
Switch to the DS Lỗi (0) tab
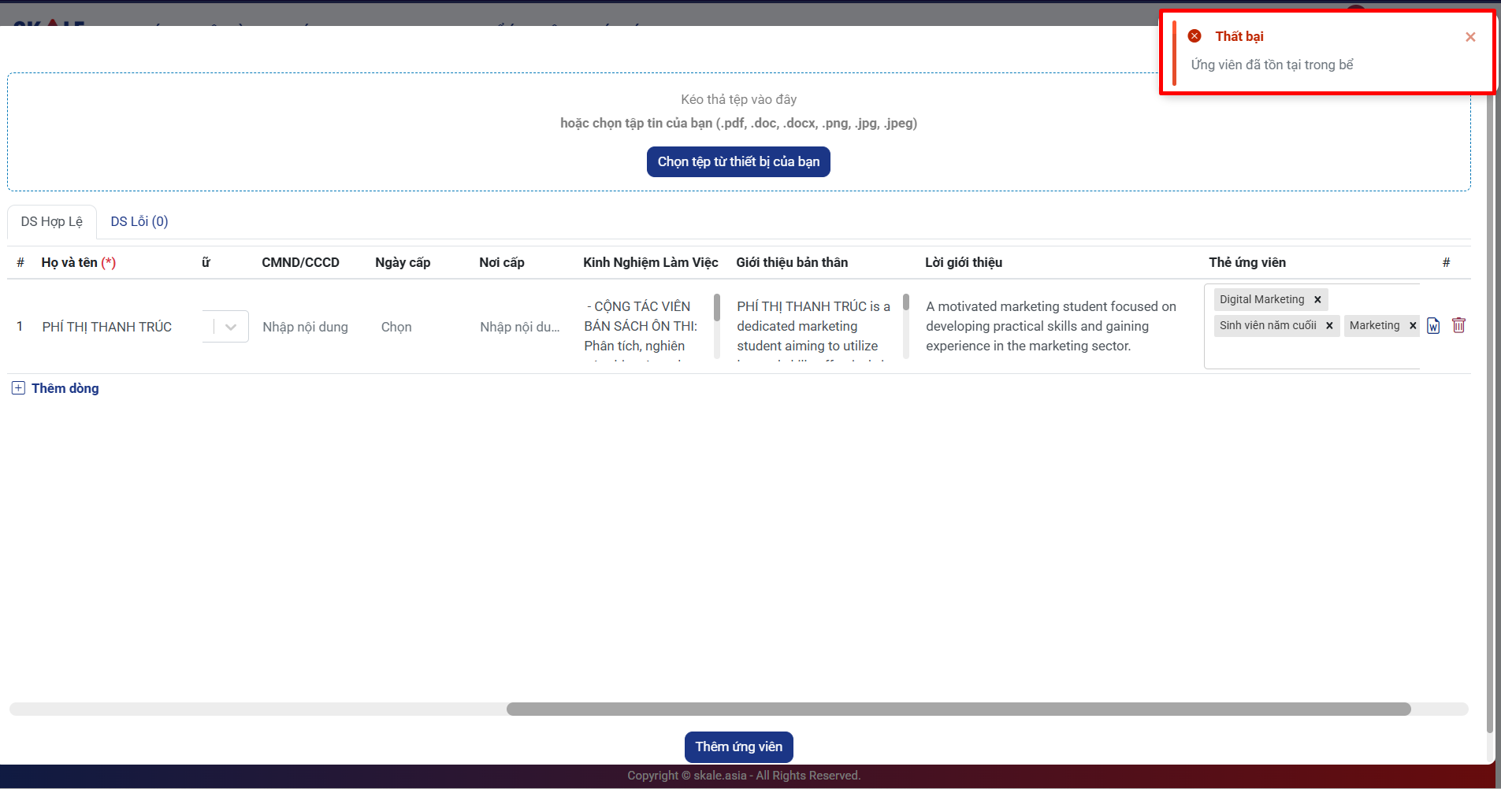(x=139, y=222)
